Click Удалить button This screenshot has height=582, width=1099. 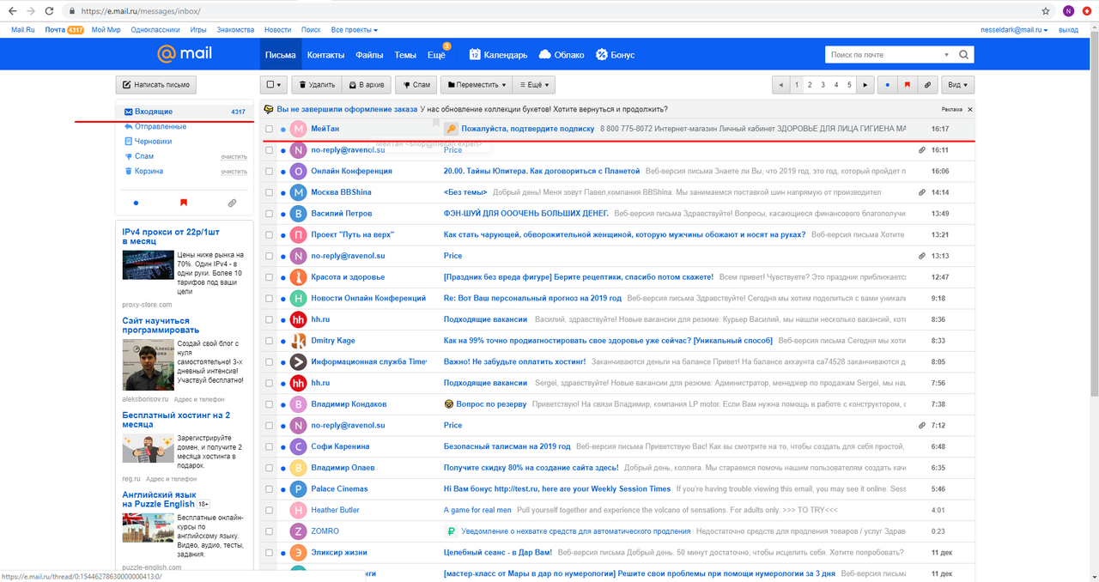point(315,85)
